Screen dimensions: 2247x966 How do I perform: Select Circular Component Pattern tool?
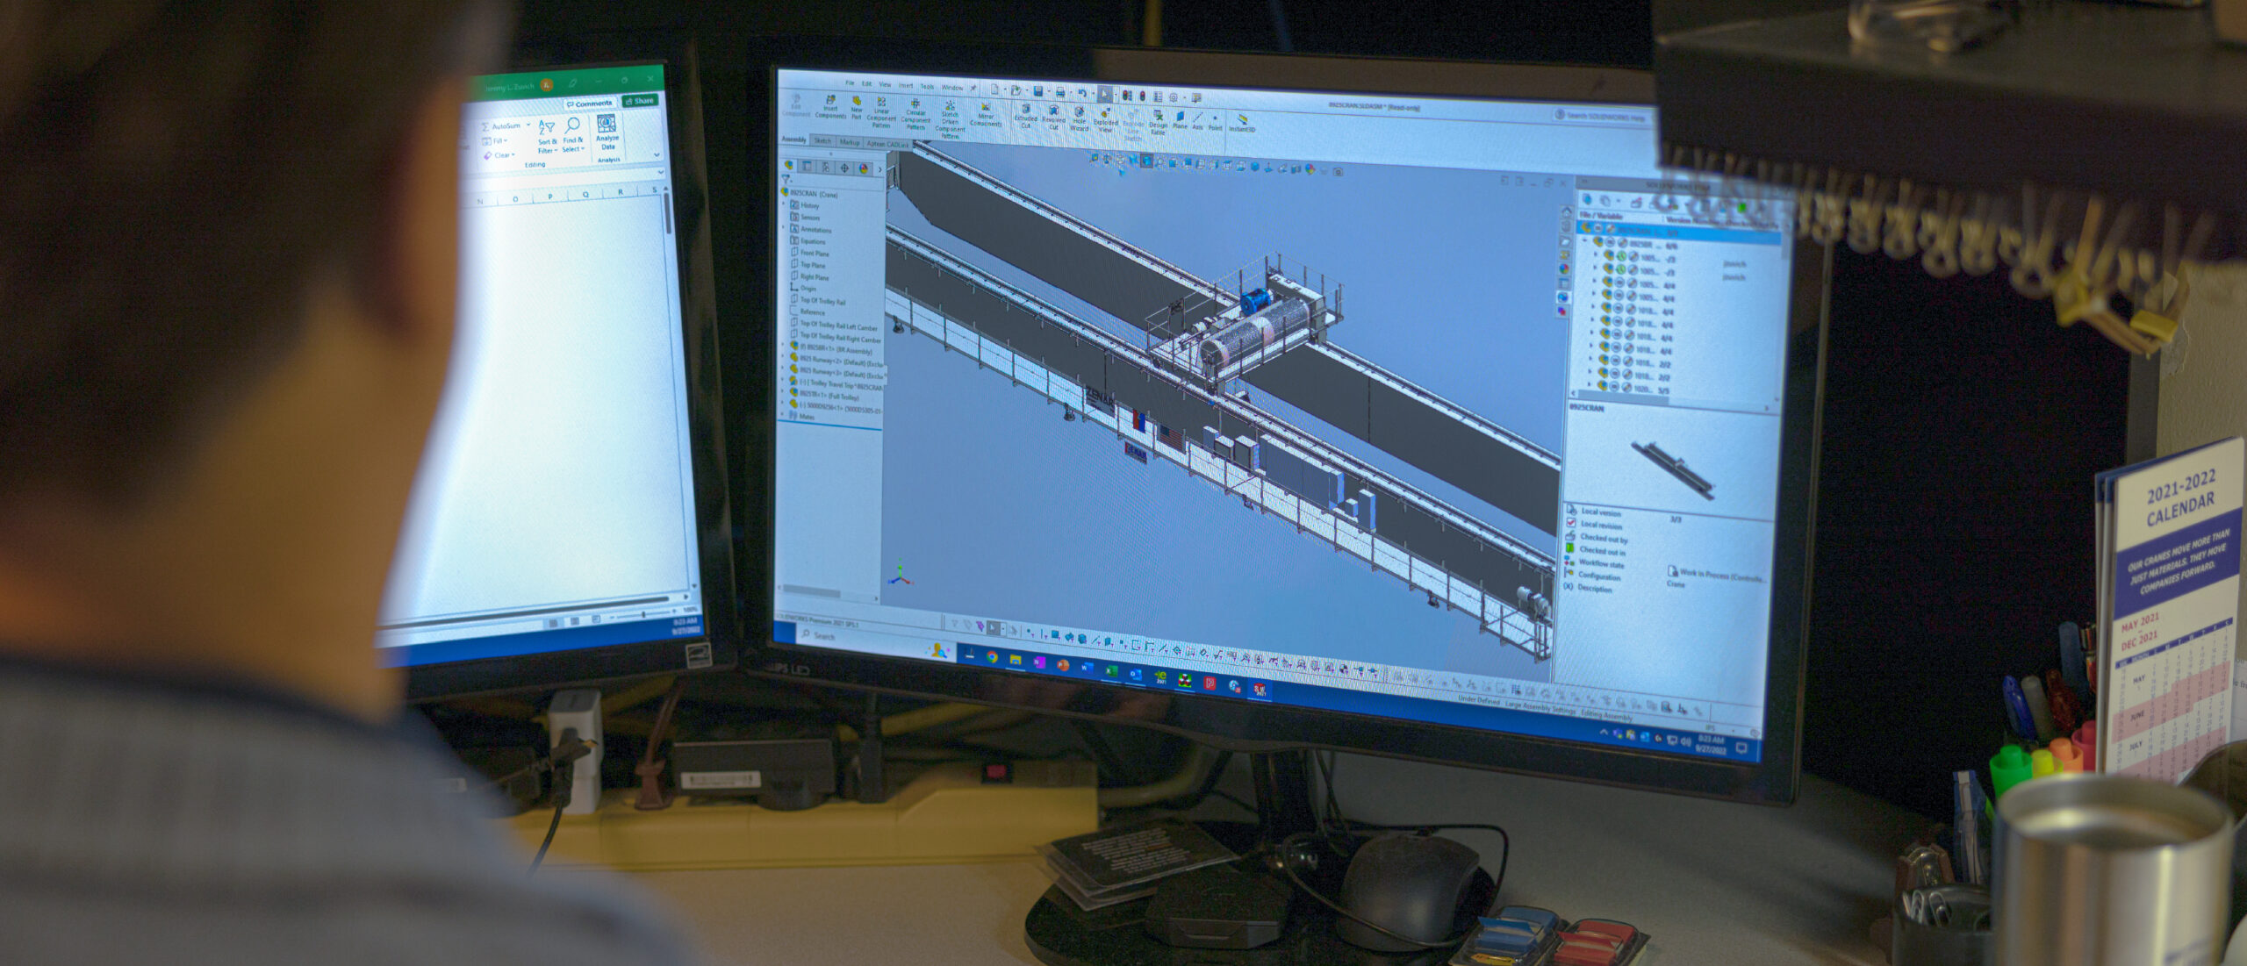915,114
